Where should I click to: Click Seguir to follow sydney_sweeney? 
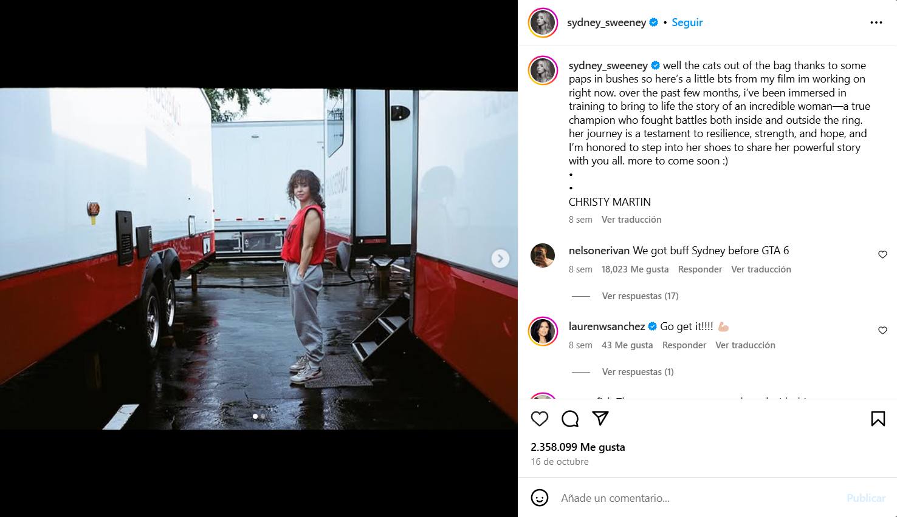[x=687, y=22]
